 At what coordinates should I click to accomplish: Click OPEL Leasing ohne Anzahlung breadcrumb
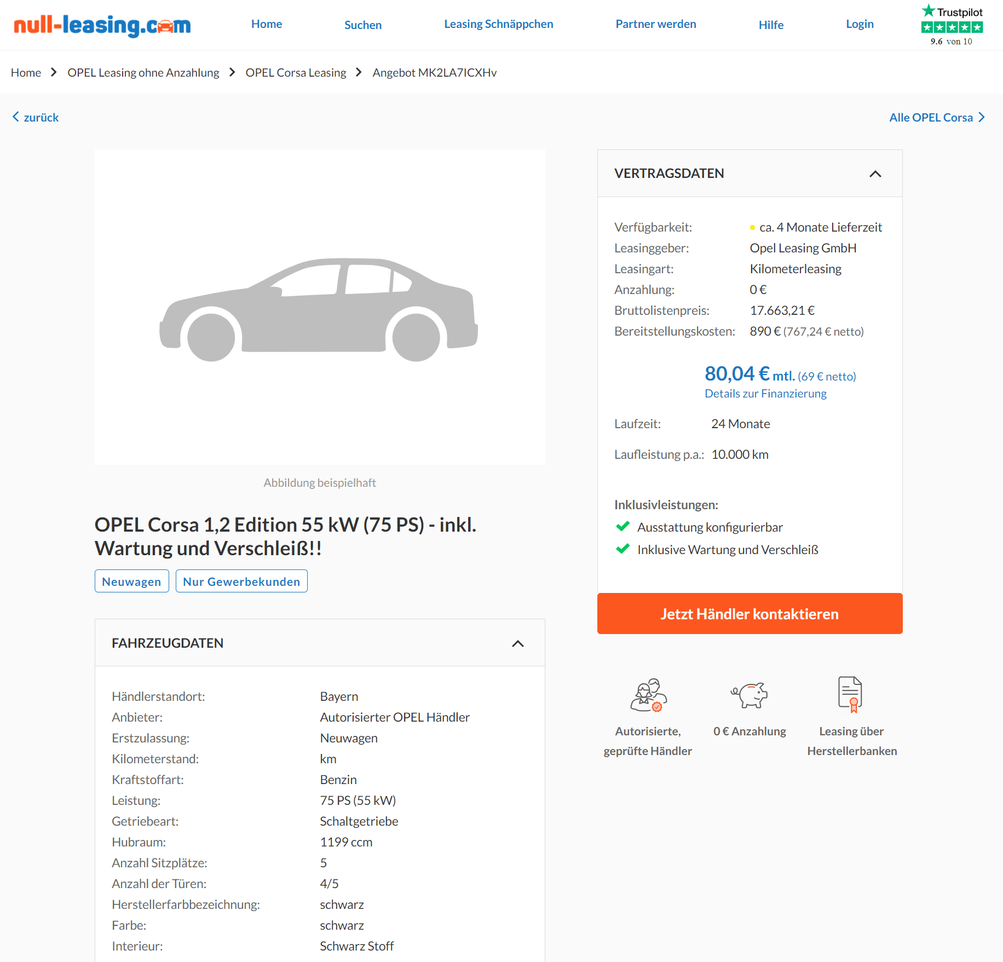pyautogui.click(x=143, y=72)
